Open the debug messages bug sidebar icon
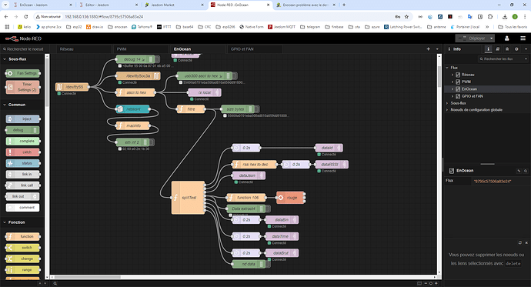 [507, 49]
